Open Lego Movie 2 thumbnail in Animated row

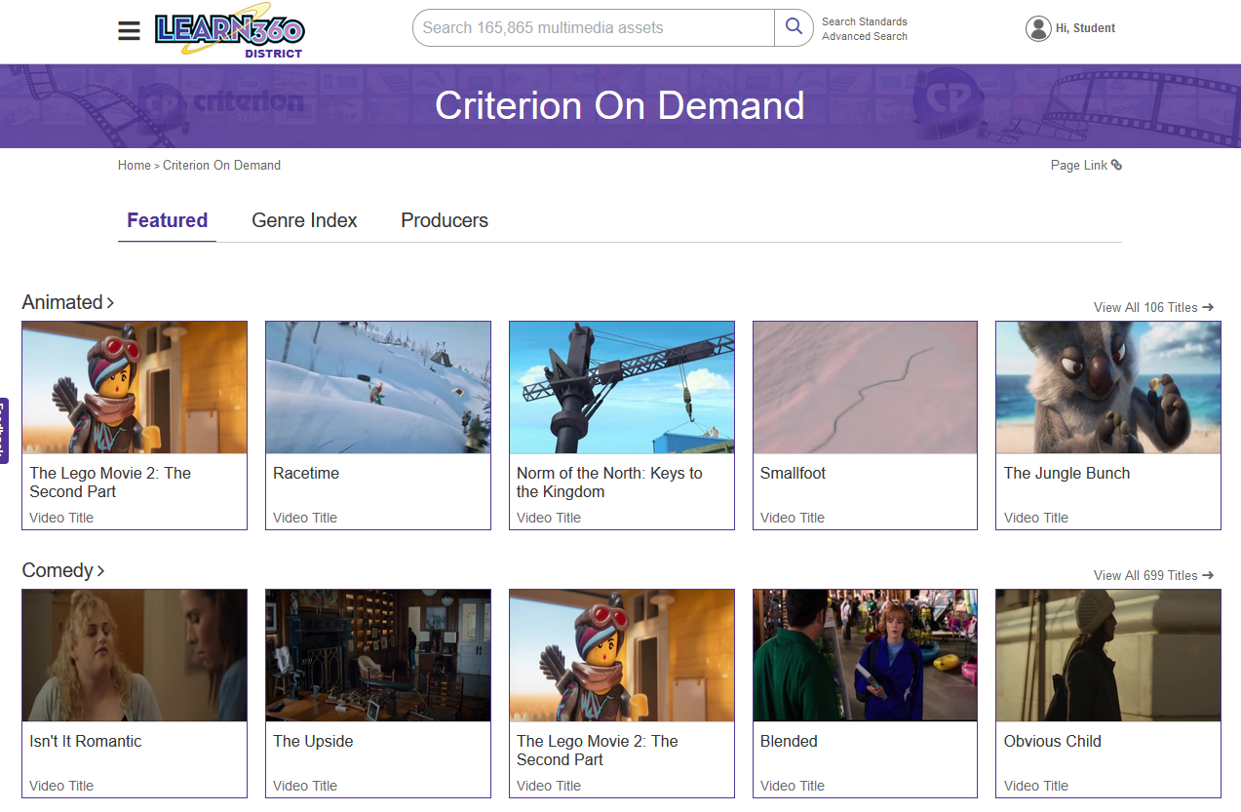click(x=135, y=387)
